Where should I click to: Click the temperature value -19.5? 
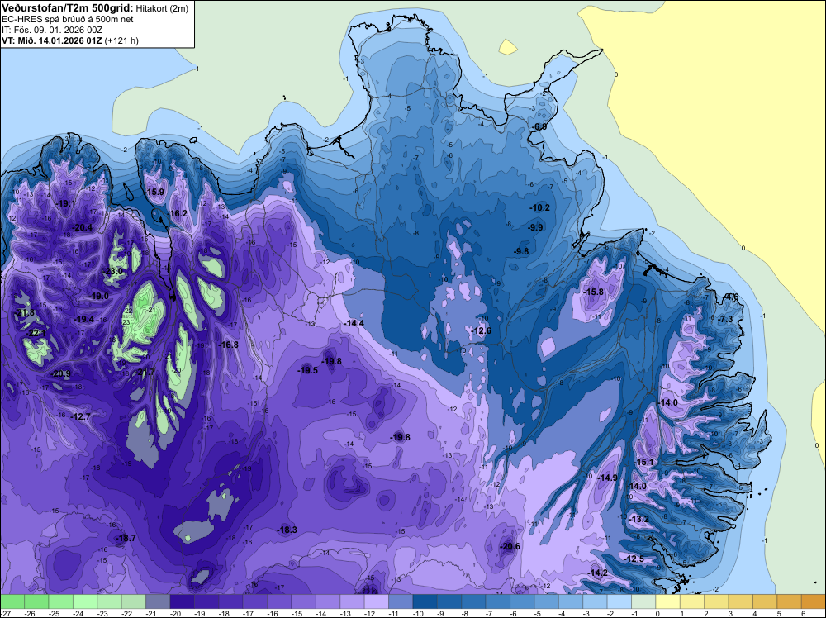pos(308,370)
